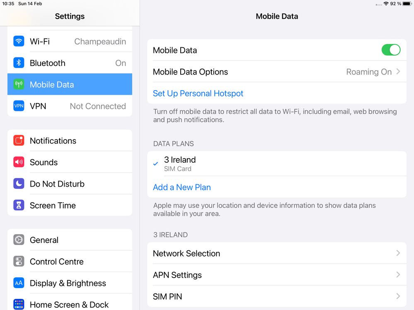Tap the VPN icon

tap(19, 106)
